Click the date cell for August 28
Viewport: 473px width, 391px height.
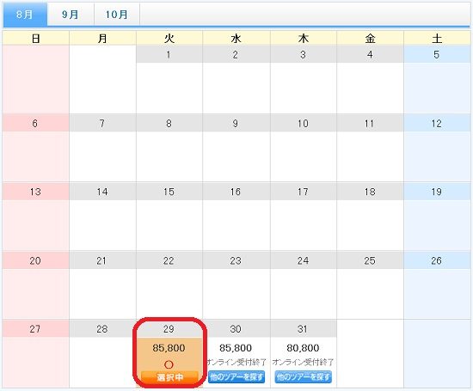102,353
